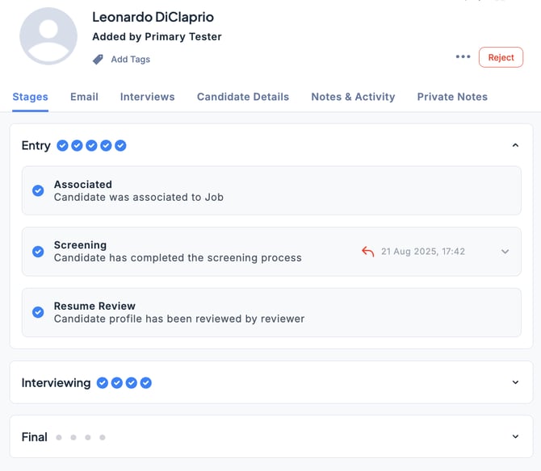The width and height of the screenshot is (541, 471).
Task: Toggle the Screening stage checkmark
Action: [38, 252]
